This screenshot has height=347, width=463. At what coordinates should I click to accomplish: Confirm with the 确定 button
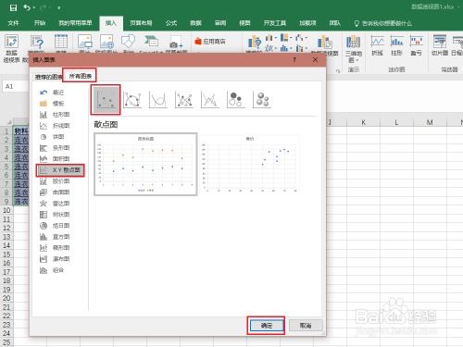[267, 326]
